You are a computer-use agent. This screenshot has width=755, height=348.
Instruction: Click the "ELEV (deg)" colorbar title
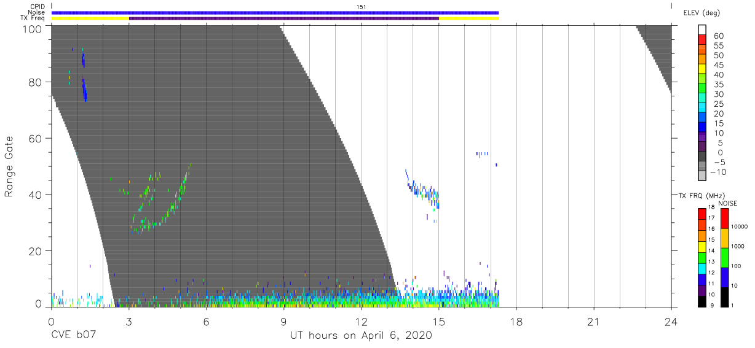[702, 13]
